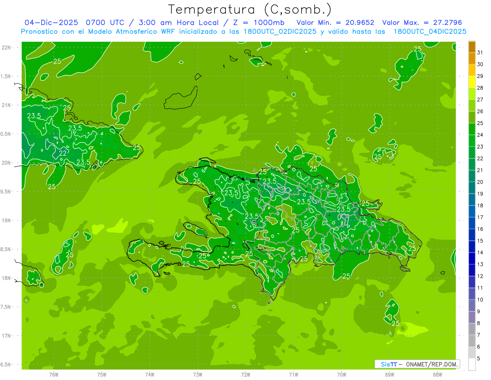Click the colorbar label 12
491x380 pixels.
480,276
